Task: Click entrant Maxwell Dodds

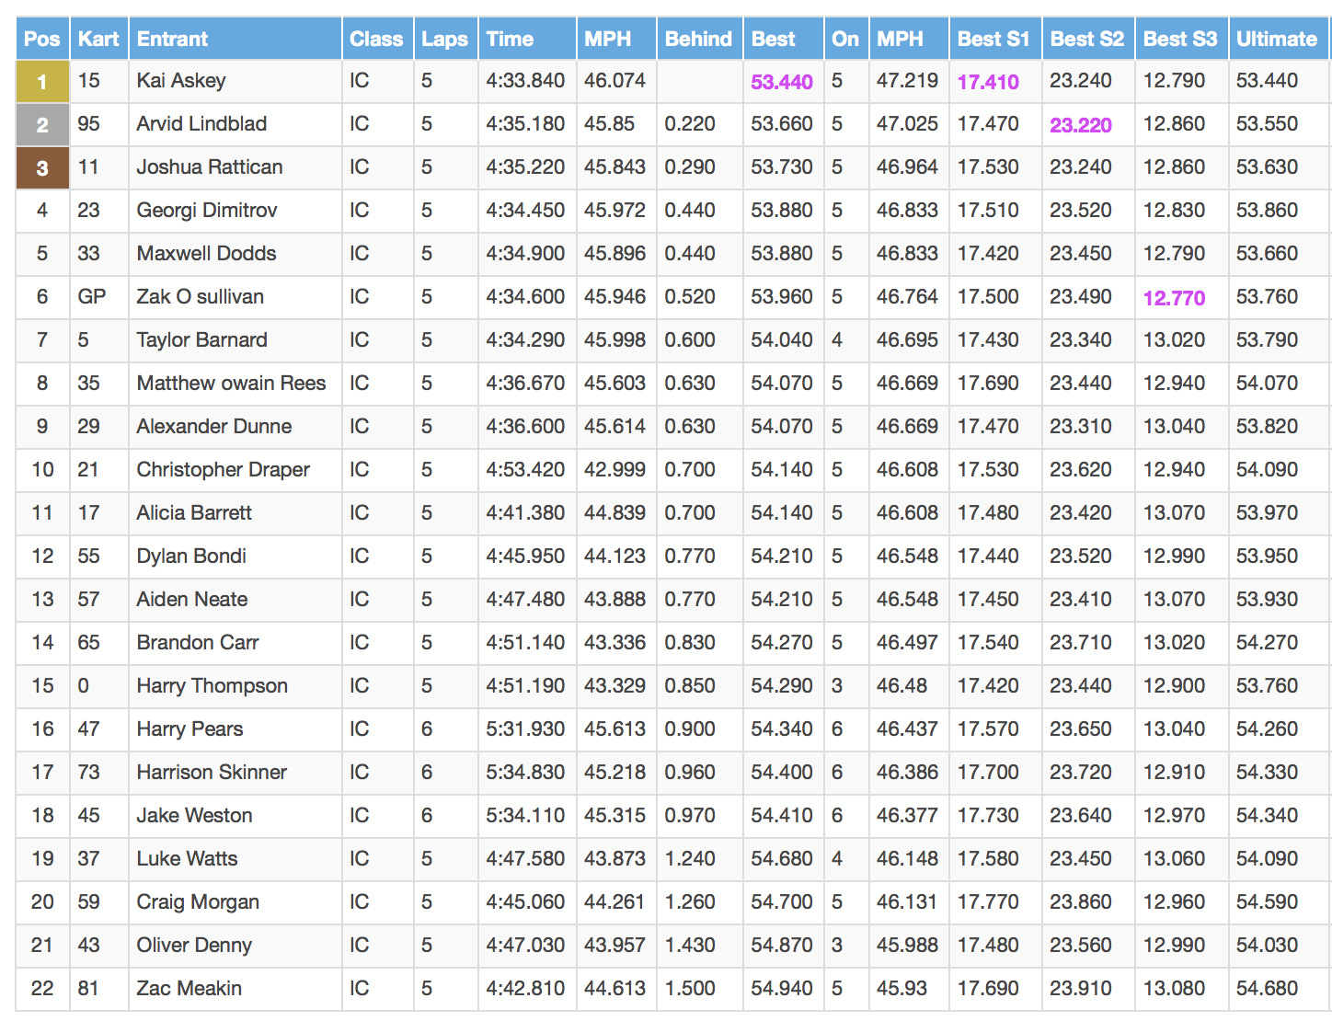Action: (x=206, y=254)
